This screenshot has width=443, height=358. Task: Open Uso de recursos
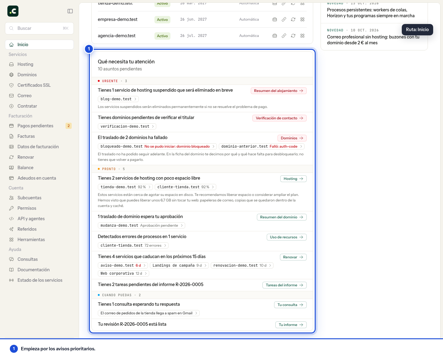point(287,237)
